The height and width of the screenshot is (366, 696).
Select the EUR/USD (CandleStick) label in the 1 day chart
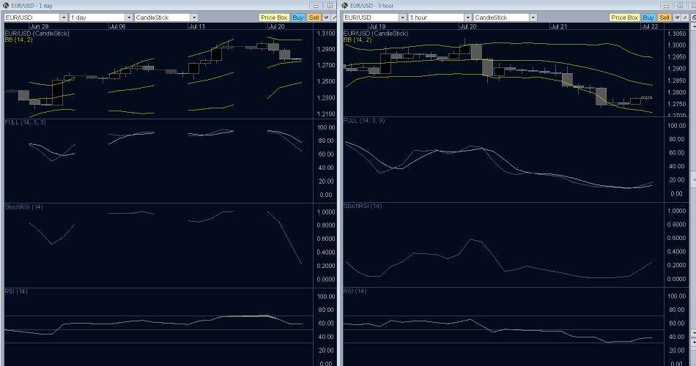(x=37, y=33)
